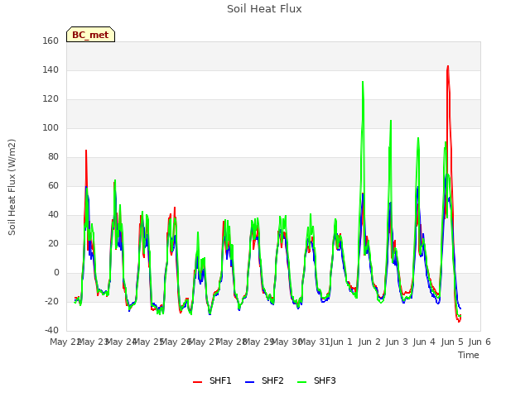
Task: Click the 60 y-axis tick label
Action: (53, 185)
